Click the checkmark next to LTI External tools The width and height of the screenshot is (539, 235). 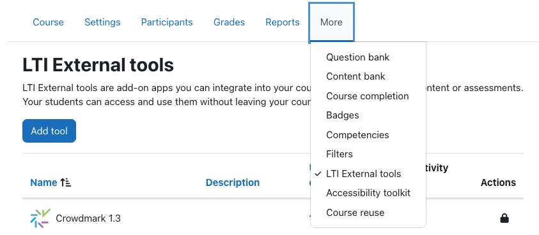click(318, 174)
